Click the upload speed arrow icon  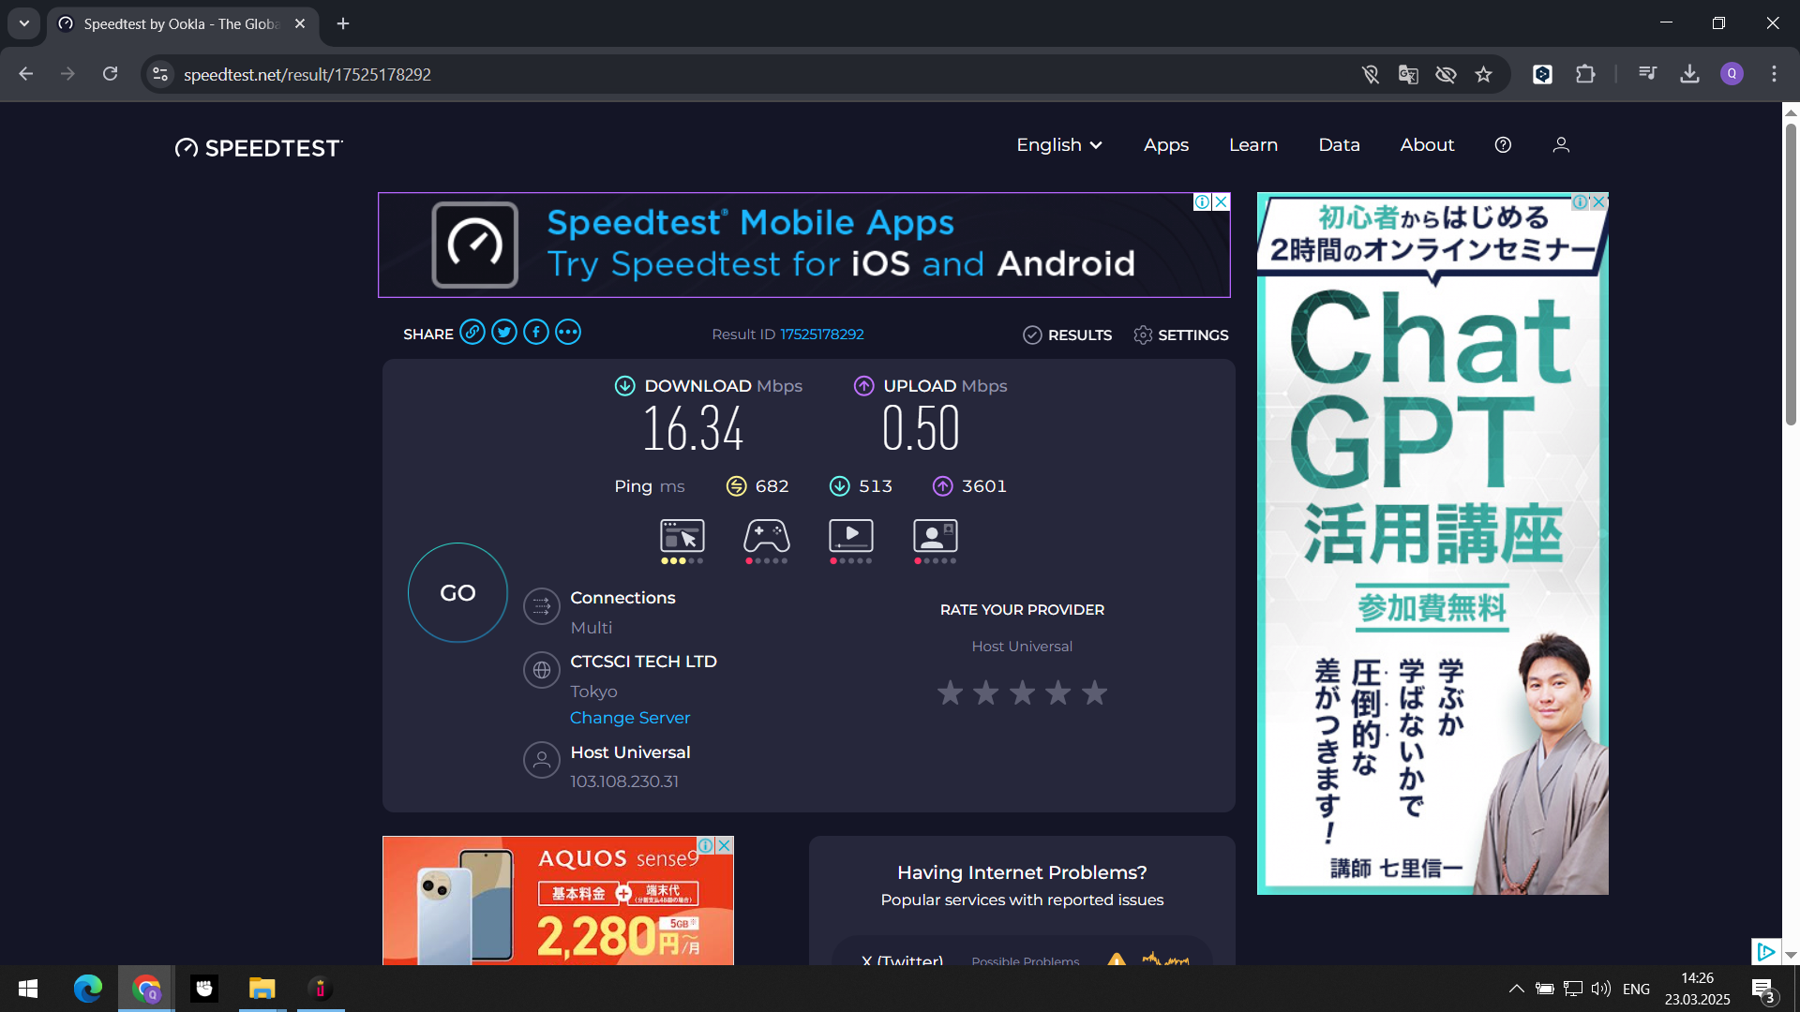click(x=863, y=386)
